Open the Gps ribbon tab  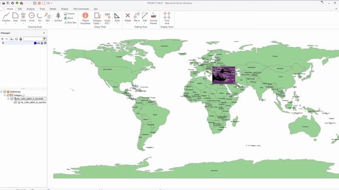point(95,9)
